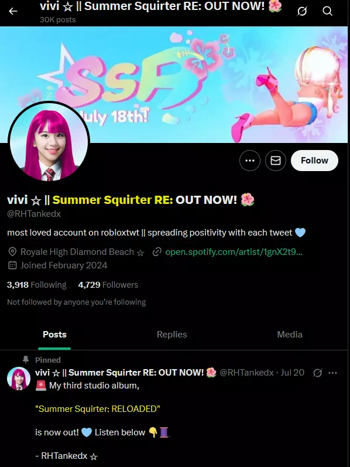350x467 pixels.
Task: Open the open.spotify.com artist link
Action: click(234, 252)
